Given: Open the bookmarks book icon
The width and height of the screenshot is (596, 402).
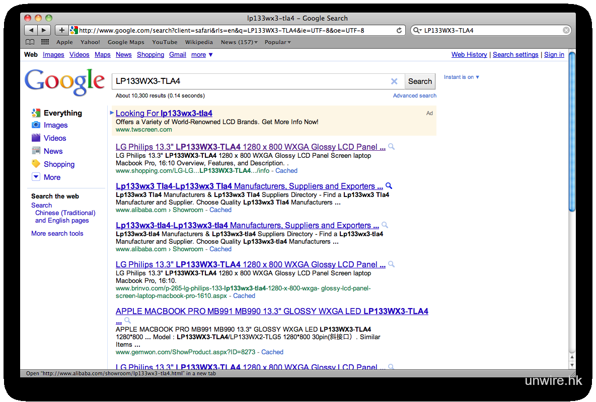Looking at the screenshot, I should coord(30,42).
